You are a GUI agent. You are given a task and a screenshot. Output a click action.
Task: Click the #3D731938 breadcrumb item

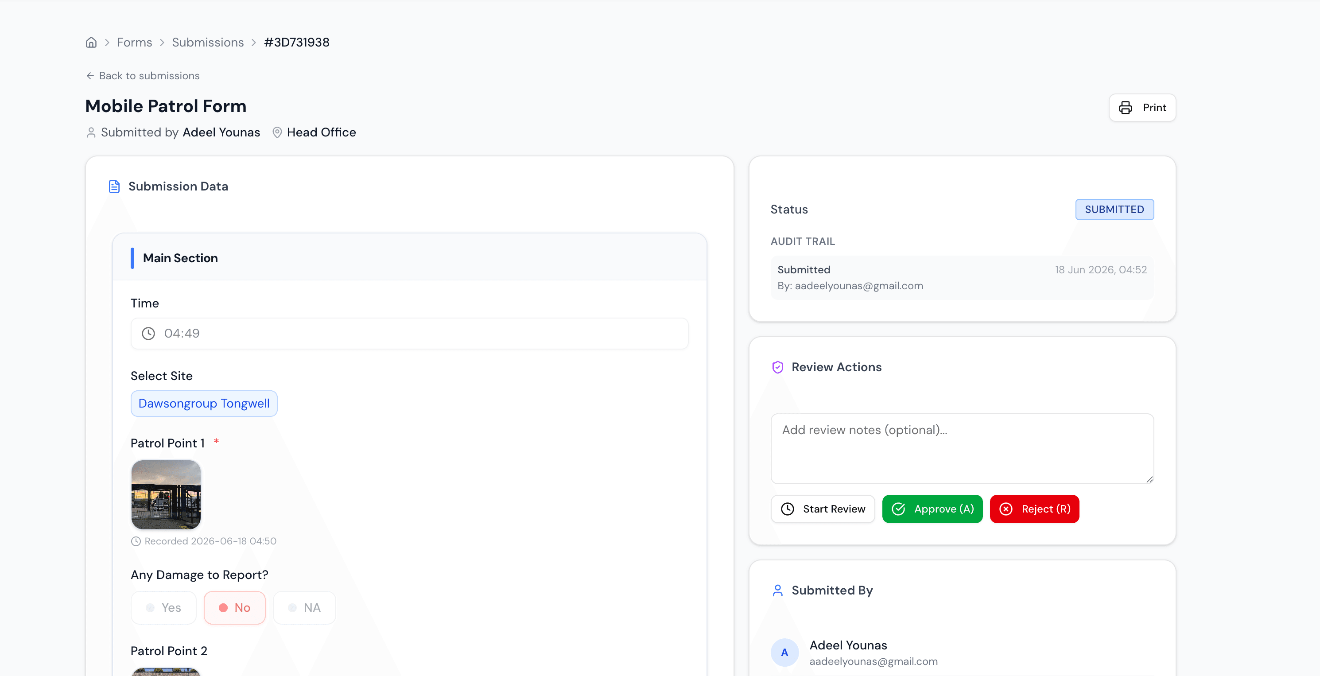tap(297, 43)
